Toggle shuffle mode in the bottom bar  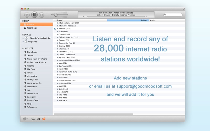(x=38, y=119)
